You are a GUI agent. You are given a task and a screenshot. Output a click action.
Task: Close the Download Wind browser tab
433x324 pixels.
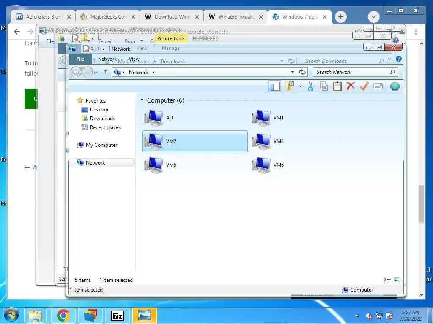[x=197, y=17]
